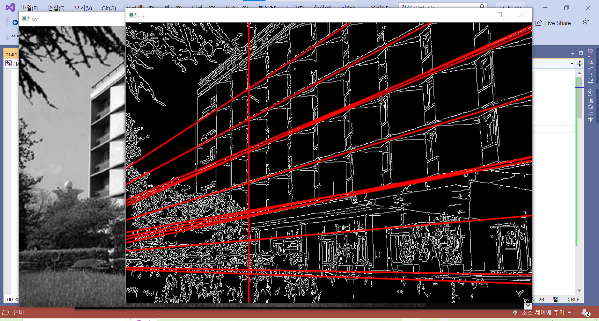Maximize the dst window
The width and height of the screenshot is (599, 321).
point(499,15)
